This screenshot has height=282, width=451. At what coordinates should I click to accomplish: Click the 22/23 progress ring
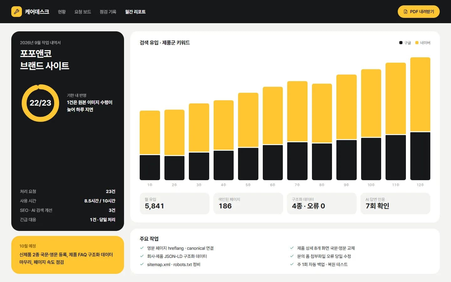coord(40,103)
